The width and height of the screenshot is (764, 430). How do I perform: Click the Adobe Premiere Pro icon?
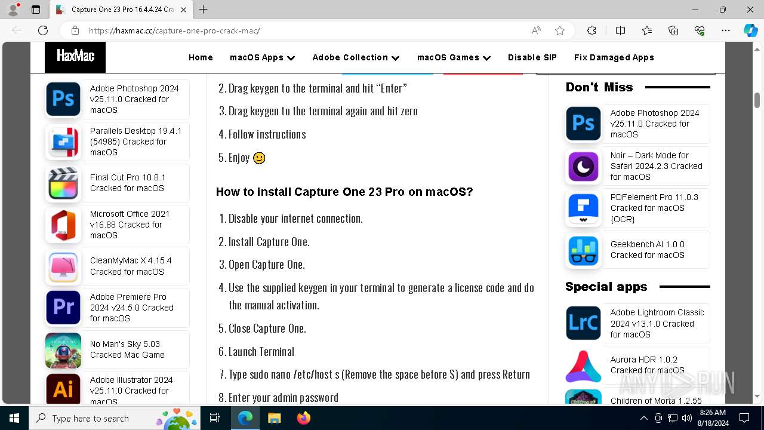pos(63,308)
